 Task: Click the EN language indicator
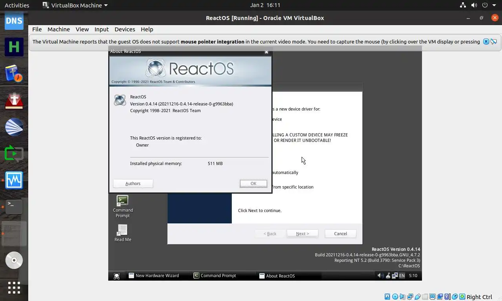pos(402,276)
